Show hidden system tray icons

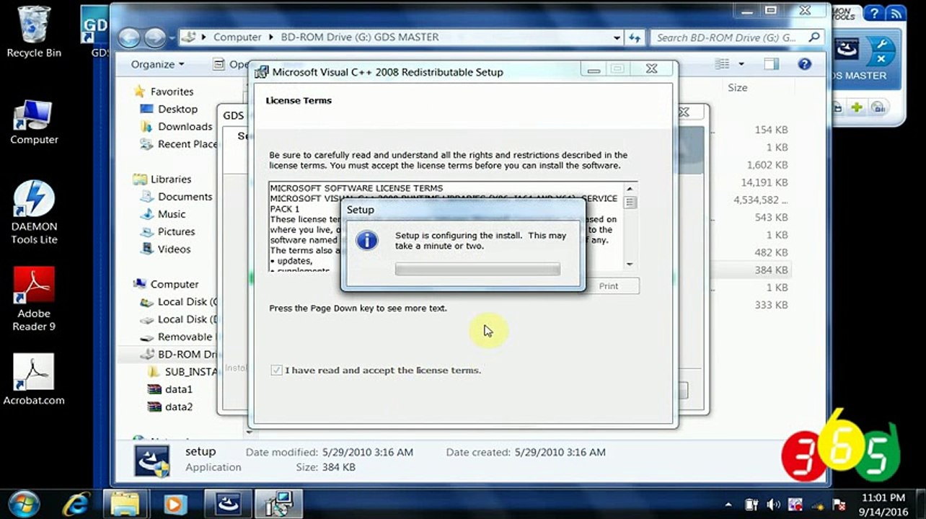728,505
